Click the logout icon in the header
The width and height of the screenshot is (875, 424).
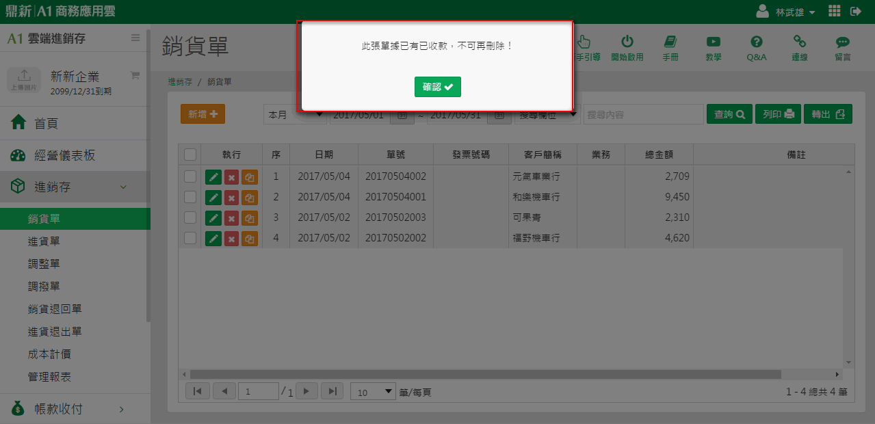click(856, 11)
